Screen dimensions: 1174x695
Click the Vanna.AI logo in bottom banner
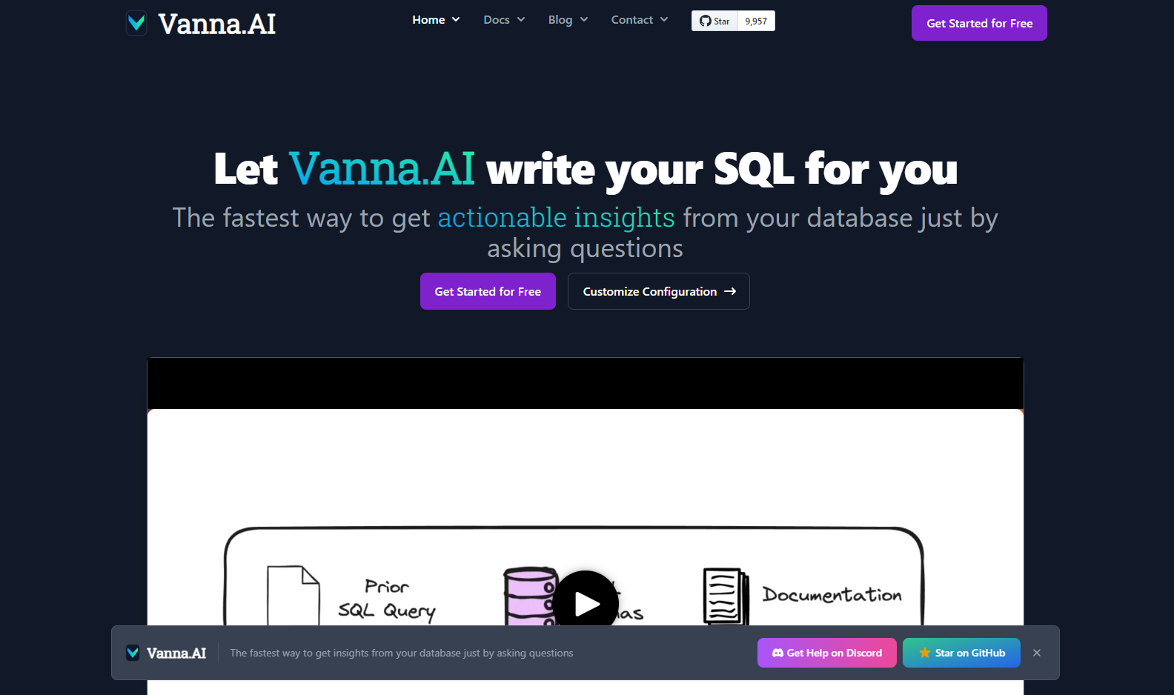pyautogui.click(x=166, y=653)
